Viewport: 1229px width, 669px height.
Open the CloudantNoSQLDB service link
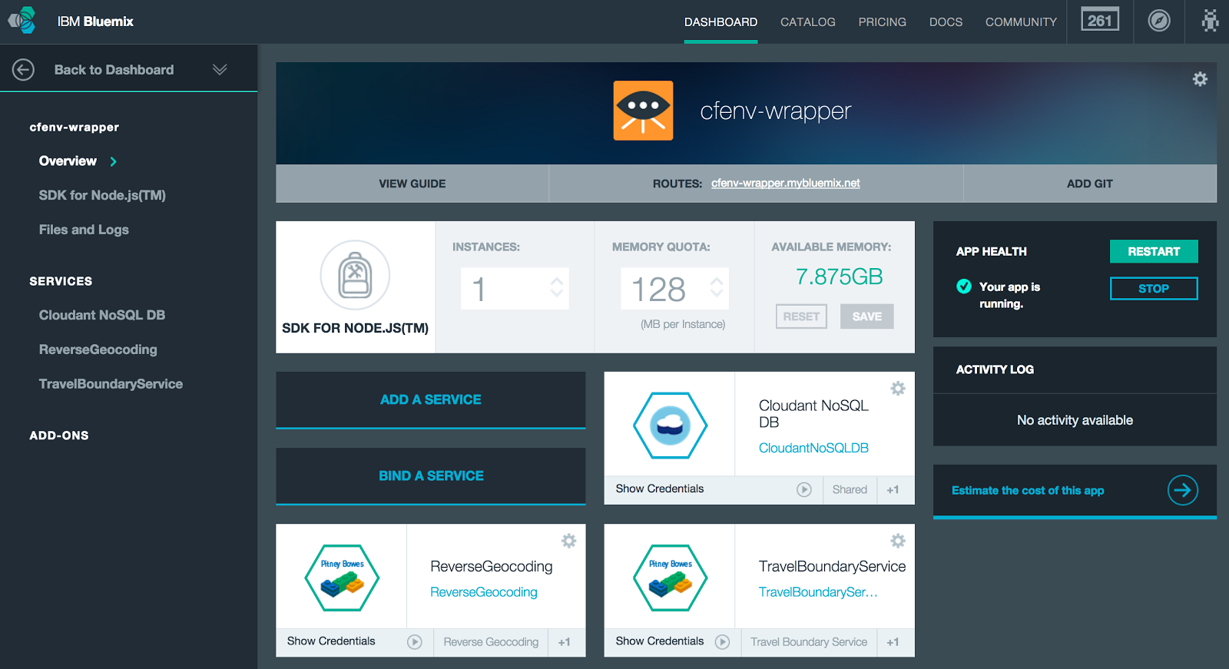tap(813, 448)
